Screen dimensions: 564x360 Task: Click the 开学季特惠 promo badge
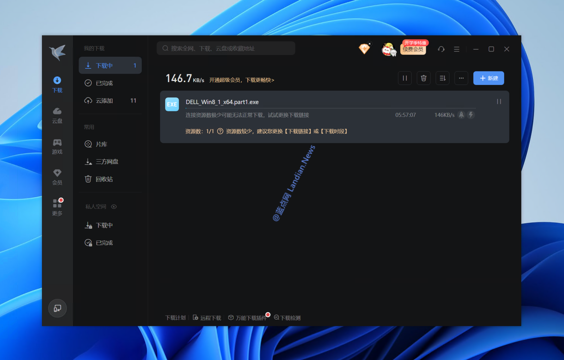(x=415, y=43)
